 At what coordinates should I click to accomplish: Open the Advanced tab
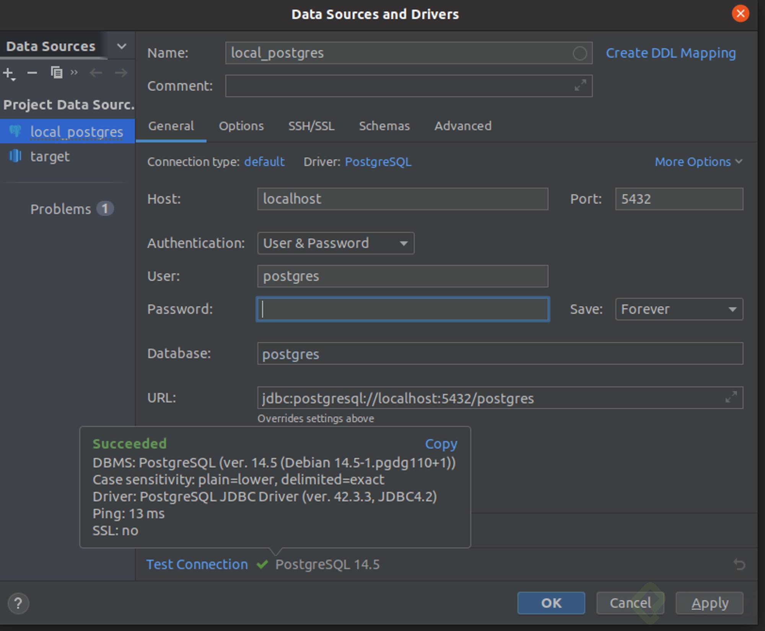coord(463,126)
